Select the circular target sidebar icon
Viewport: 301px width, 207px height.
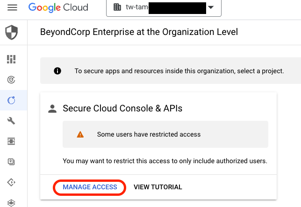pyautogui.click(x=12, y=80)
